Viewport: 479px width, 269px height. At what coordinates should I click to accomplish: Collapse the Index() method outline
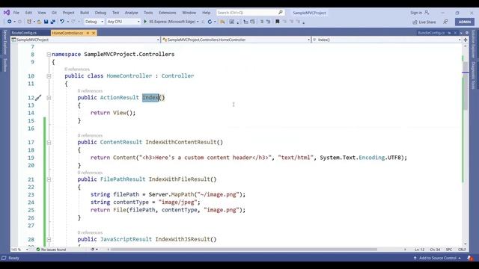(49, 98)
